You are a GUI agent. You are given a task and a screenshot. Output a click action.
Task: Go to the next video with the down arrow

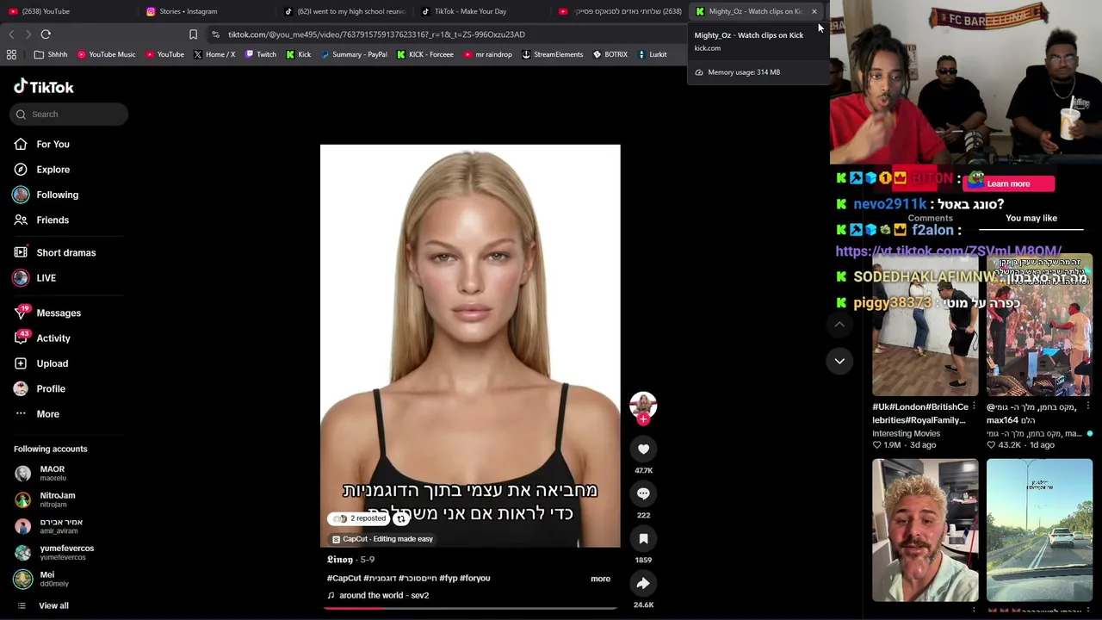839,361
